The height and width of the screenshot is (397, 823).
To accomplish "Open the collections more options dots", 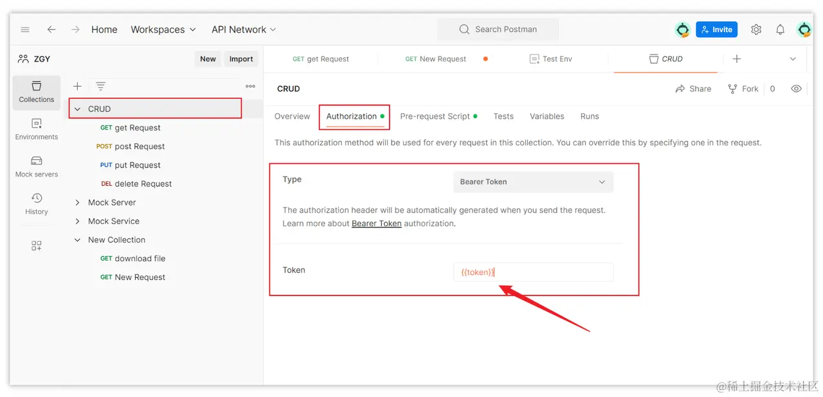I will [250, 86].
